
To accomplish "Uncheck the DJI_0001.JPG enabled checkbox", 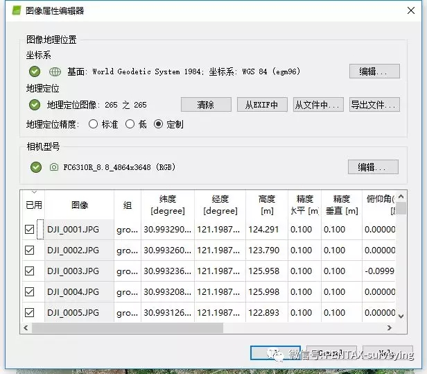I will click(x=30, y=230).
